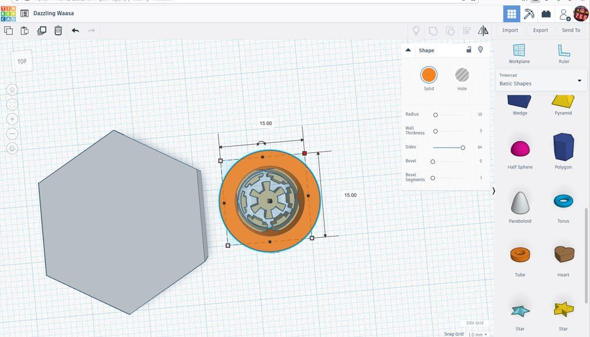Switch the perspective/orthographic view icon
Screen dimensions: 590x337
(x=12, y=148)
